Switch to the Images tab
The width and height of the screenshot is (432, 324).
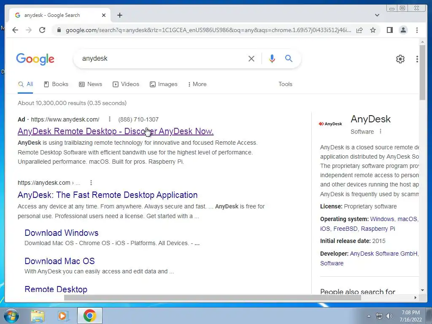(164, 84)
